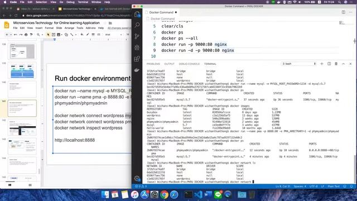Screen dimensions: 357x201
Task: Add a new slide with plus button
Action: 7,35
